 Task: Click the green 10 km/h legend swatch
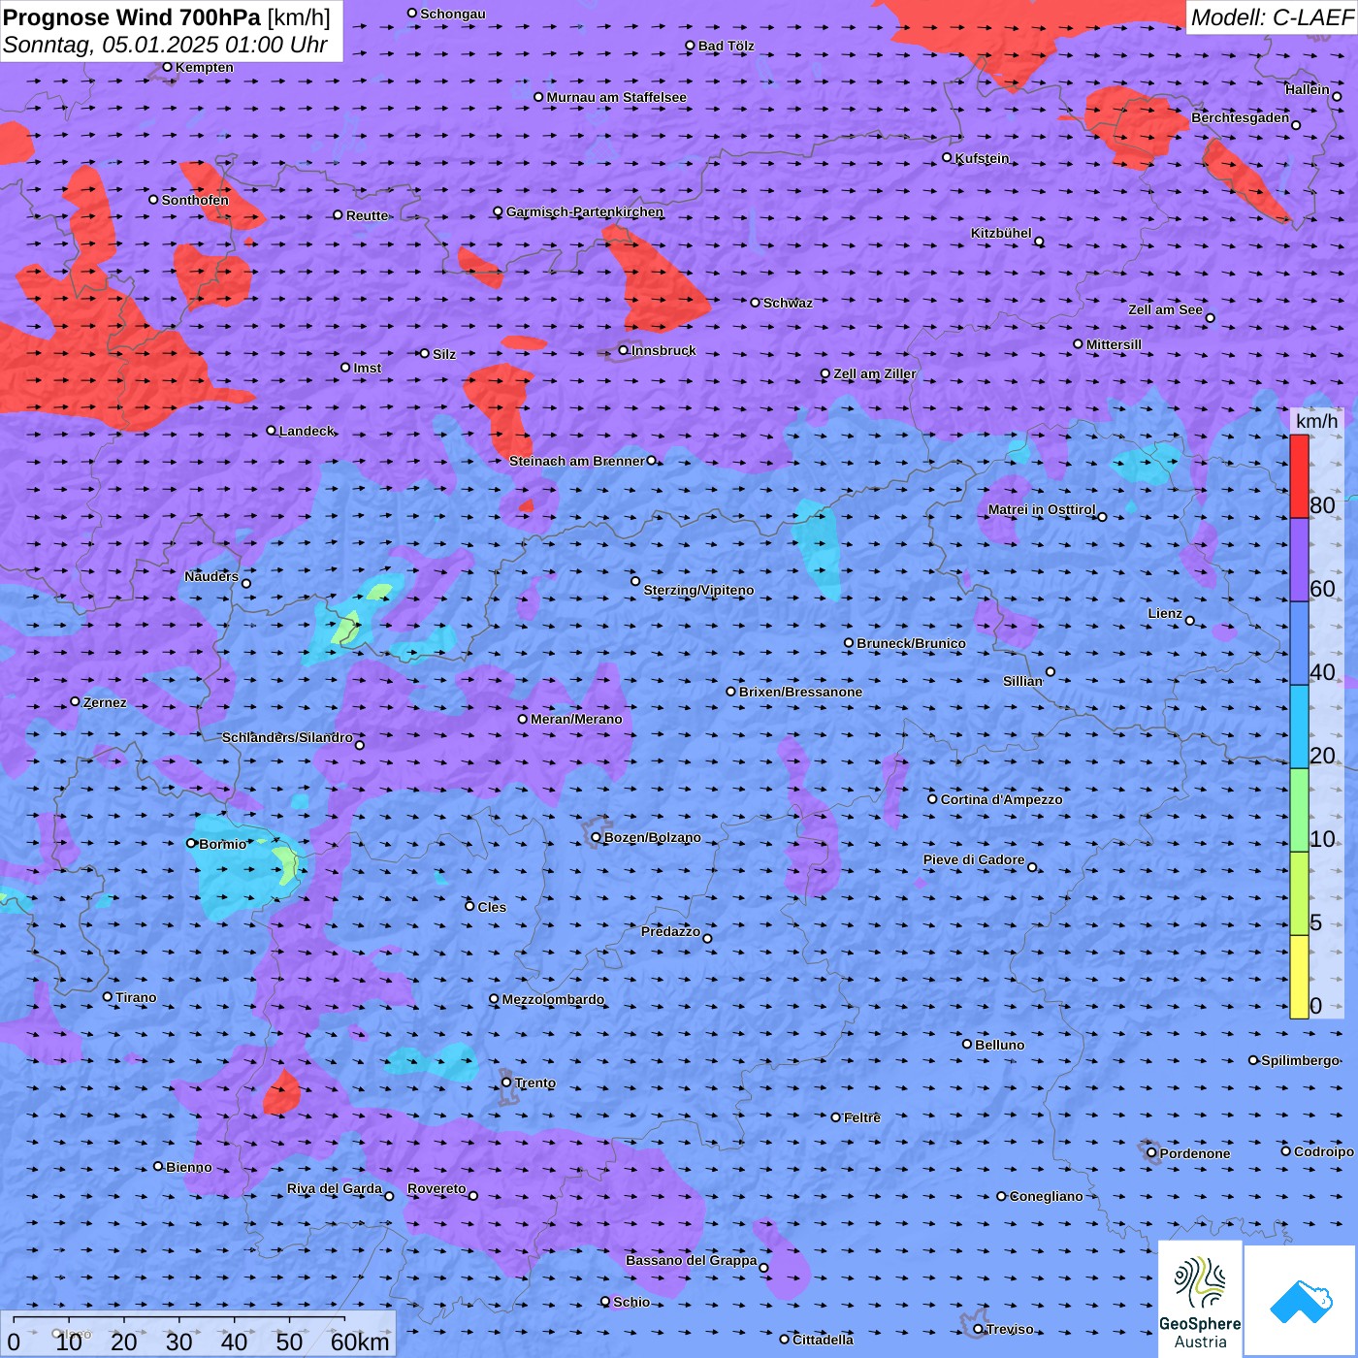[x=1299, y=811]
